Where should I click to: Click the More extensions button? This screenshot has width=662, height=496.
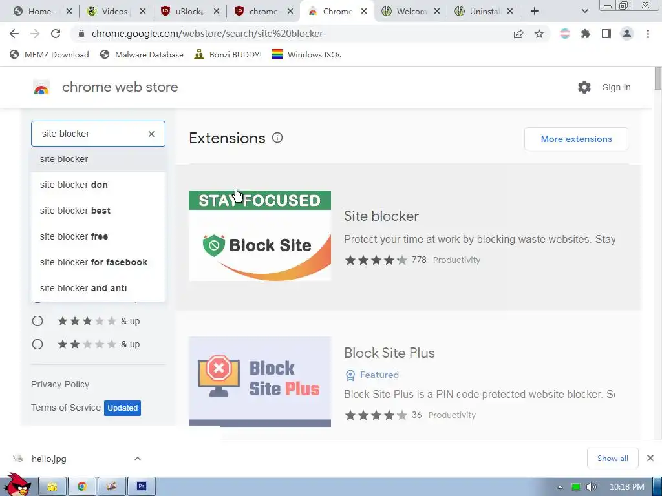[576, 139]
